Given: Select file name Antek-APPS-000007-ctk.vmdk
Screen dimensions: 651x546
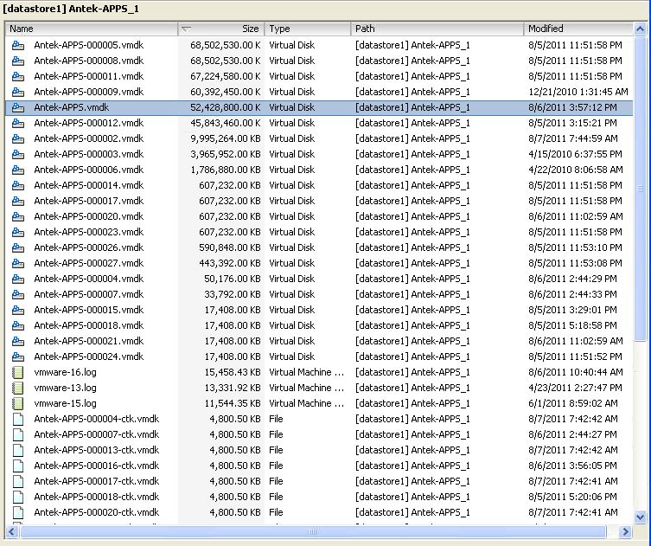Looking at the screenshot, I should tap(97, 434).
